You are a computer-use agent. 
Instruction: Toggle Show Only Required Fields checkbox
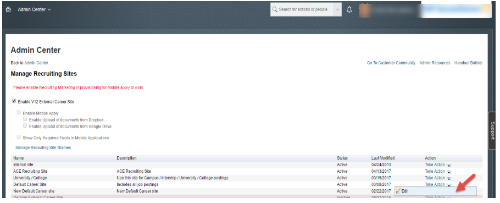[19, 137]
